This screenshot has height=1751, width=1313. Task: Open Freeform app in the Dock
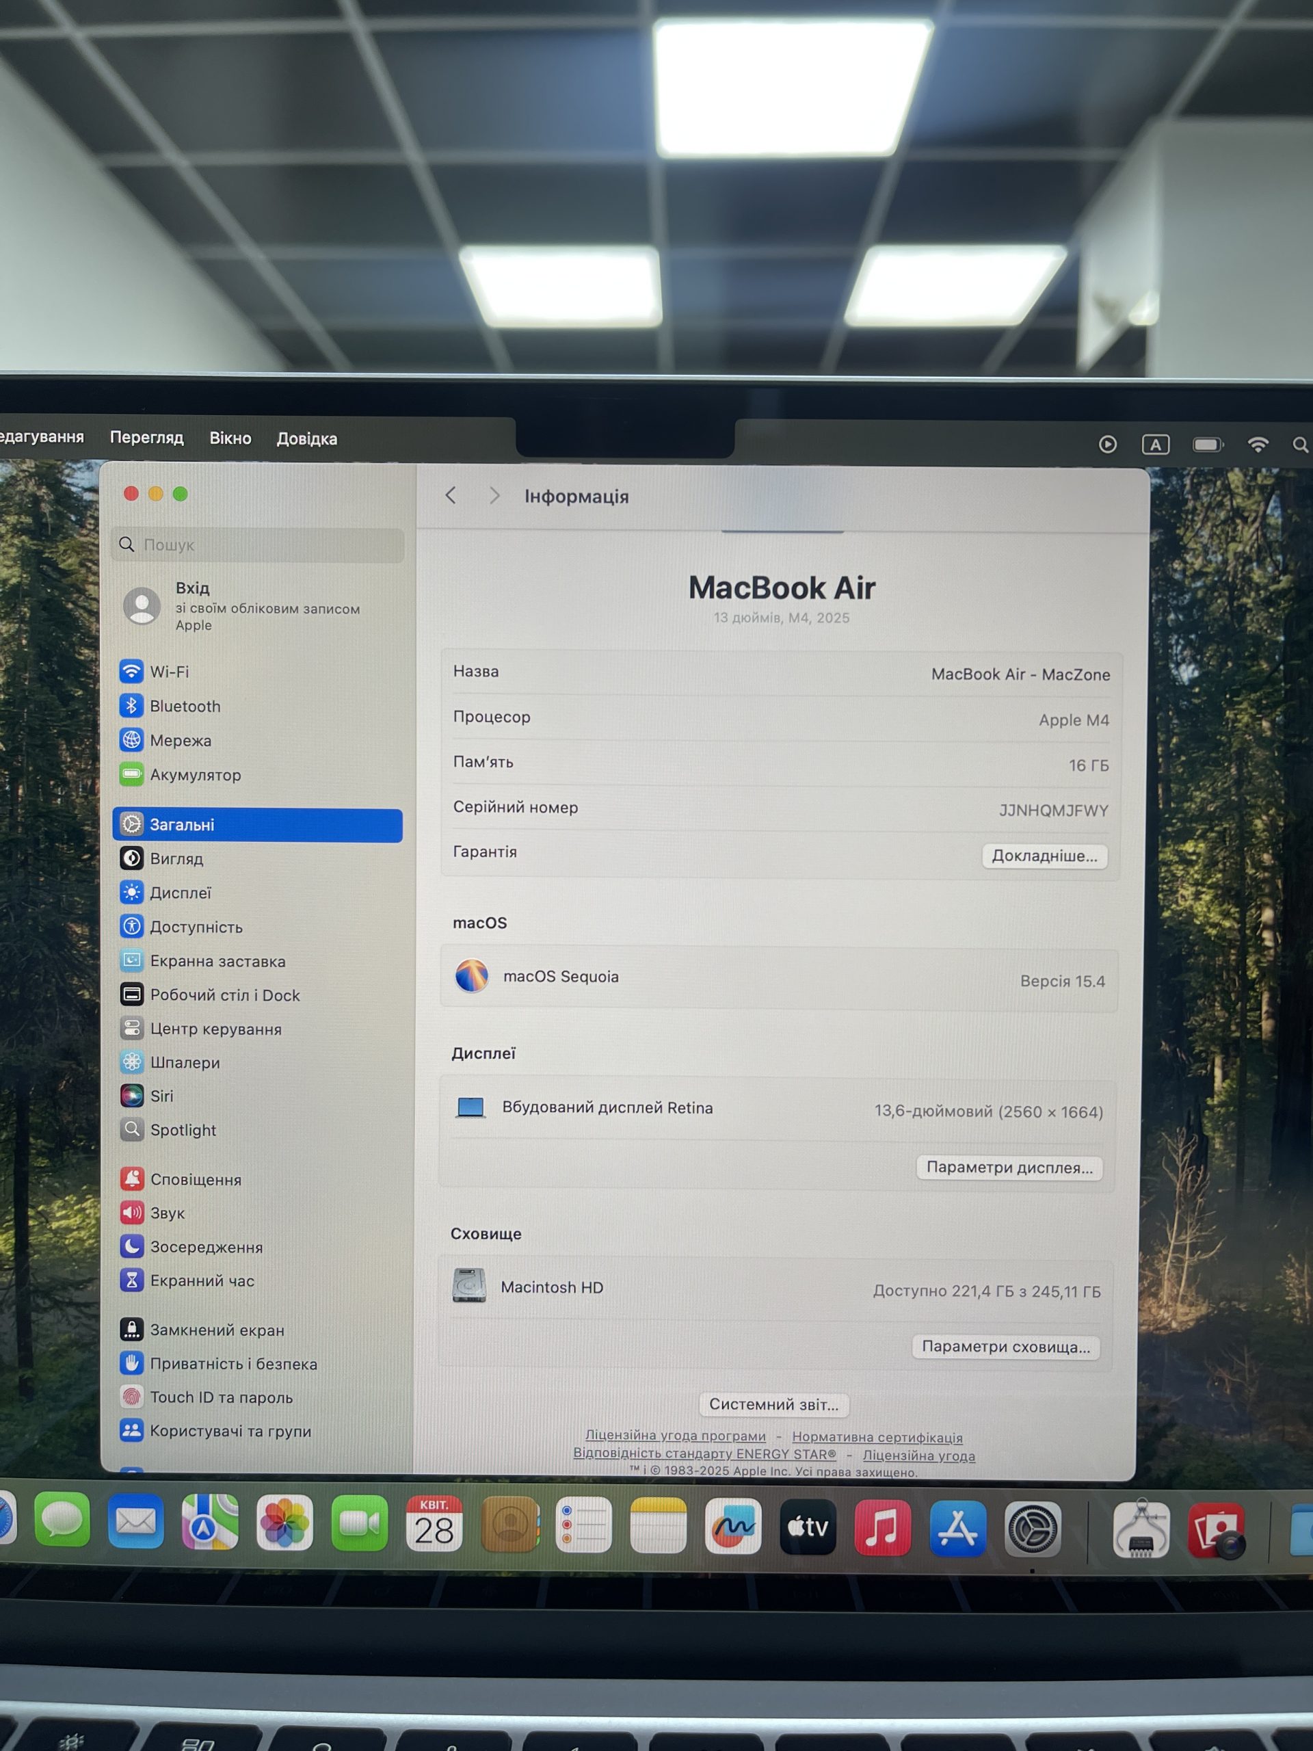pyautogui.click(x=734, y=1526)
